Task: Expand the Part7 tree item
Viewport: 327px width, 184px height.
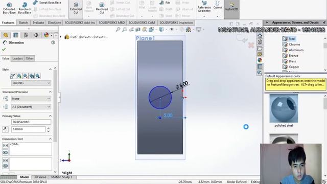Action: (61, 37)
